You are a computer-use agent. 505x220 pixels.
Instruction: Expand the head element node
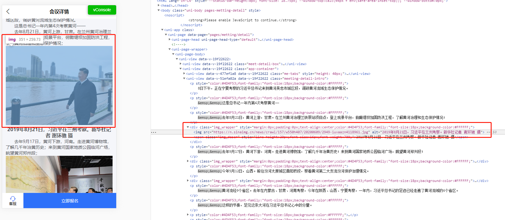158,5
